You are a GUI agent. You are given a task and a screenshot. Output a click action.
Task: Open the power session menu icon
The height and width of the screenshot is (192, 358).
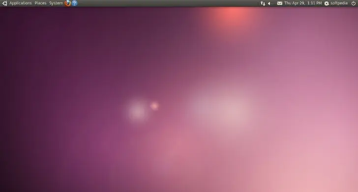(x=354, y=3)
